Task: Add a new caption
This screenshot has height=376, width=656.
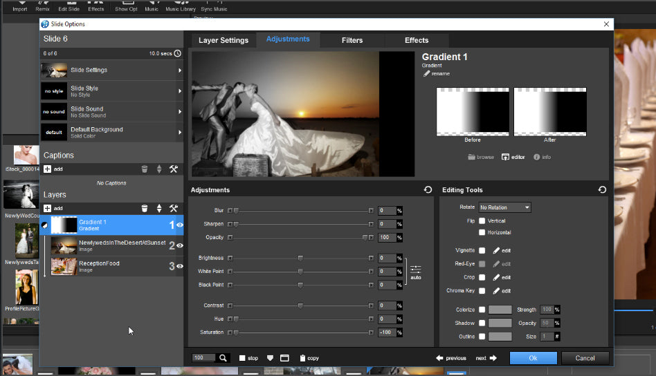Action: [53, 169]
